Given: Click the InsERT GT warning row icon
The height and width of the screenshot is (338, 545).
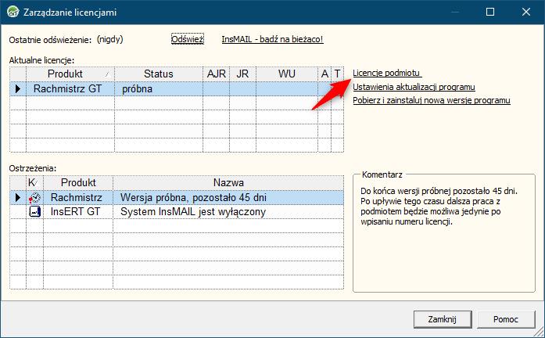Looking at the screenshot, I should pos(34,212).
